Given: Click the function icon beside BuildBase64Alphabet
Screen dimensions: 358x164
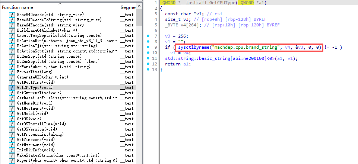Looking at the screenshot, I should (x=12, y=30).
